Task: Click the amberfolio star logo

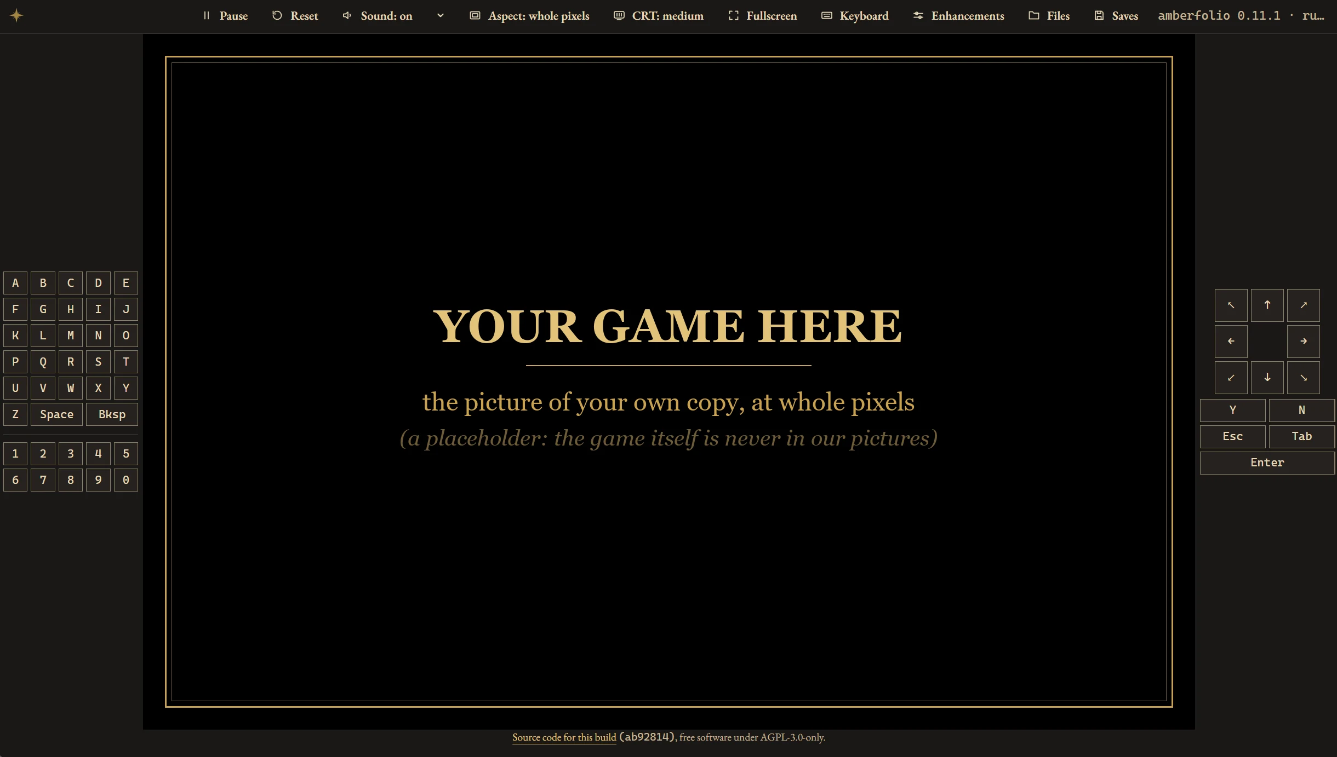Action: [16, 15]
